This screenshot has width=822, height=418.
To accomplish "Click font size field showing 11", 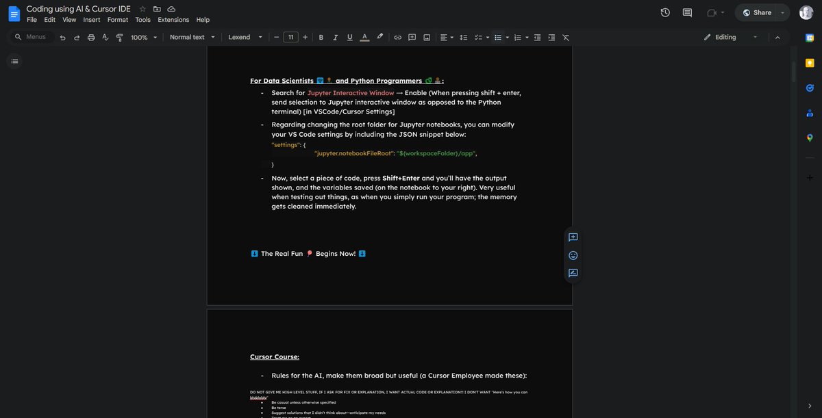I will coord(290,37).
